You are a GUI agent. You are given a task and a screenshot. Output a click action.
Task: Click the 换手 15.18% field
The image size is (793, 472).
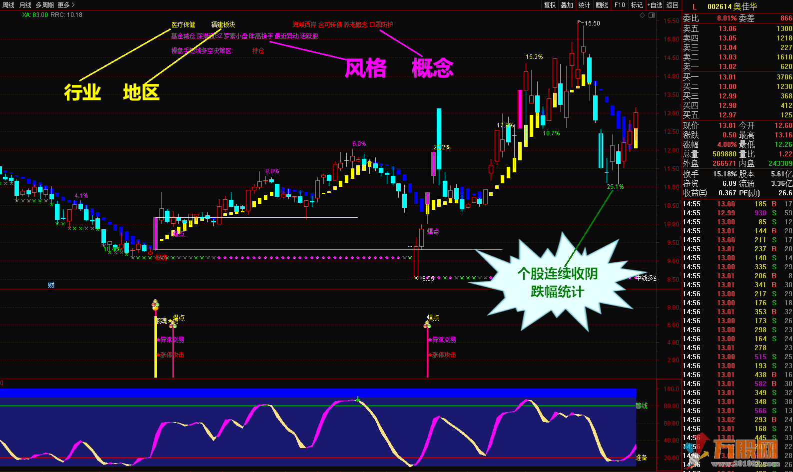pos(710,174)
